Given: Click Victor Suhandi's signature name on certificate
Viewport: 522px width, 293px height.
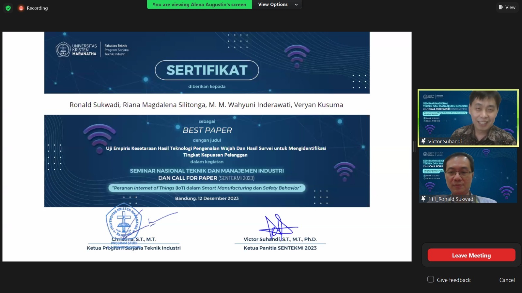Looking at the screenshot, I should point(280,239).
